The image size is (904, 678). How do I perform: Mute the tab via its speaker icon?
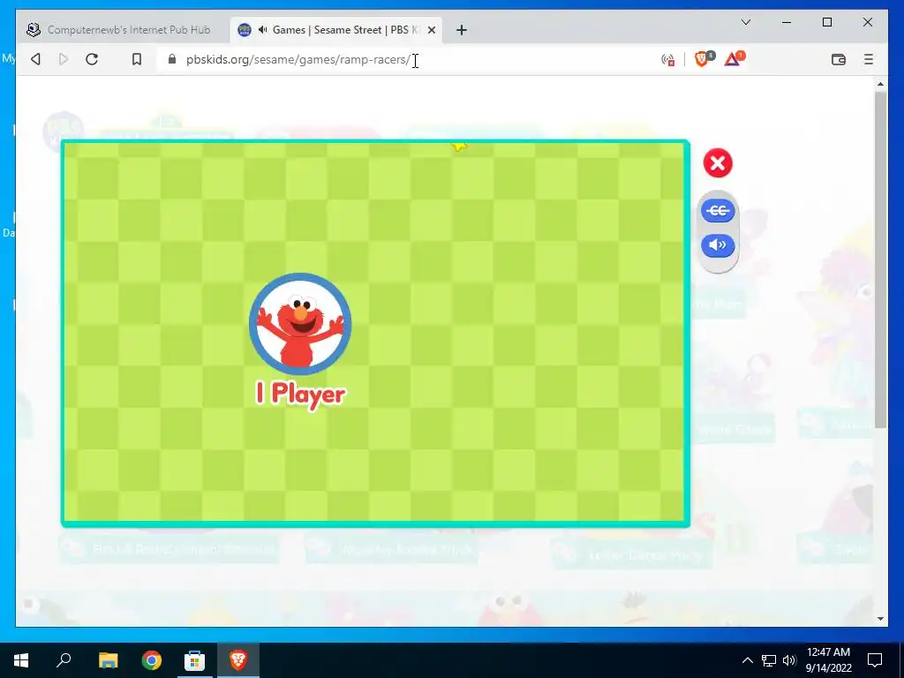263,29
